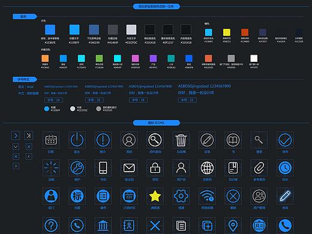Click the loading spinner icon
The height and width of the screenshot is (234, 312).
click(x=51, y=167)
